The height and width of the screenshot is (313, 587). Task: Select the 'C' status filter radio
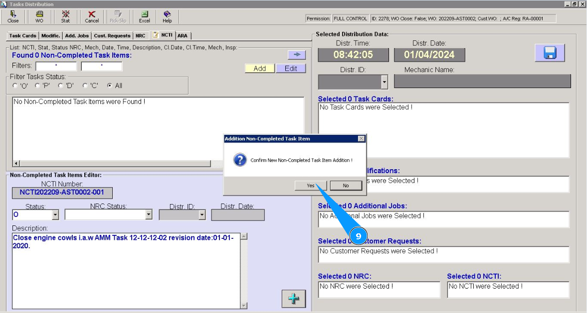tap(85, 86)
